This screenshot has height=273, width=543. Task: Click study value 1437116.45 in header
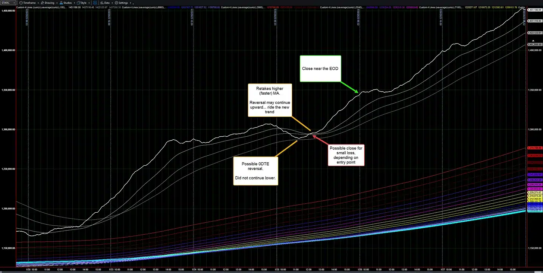tap(88, 7)
